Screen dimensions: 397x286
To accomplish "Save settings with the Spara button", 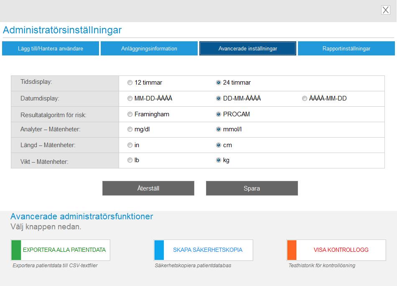I will pyautogui.click(x=252, y=188).
